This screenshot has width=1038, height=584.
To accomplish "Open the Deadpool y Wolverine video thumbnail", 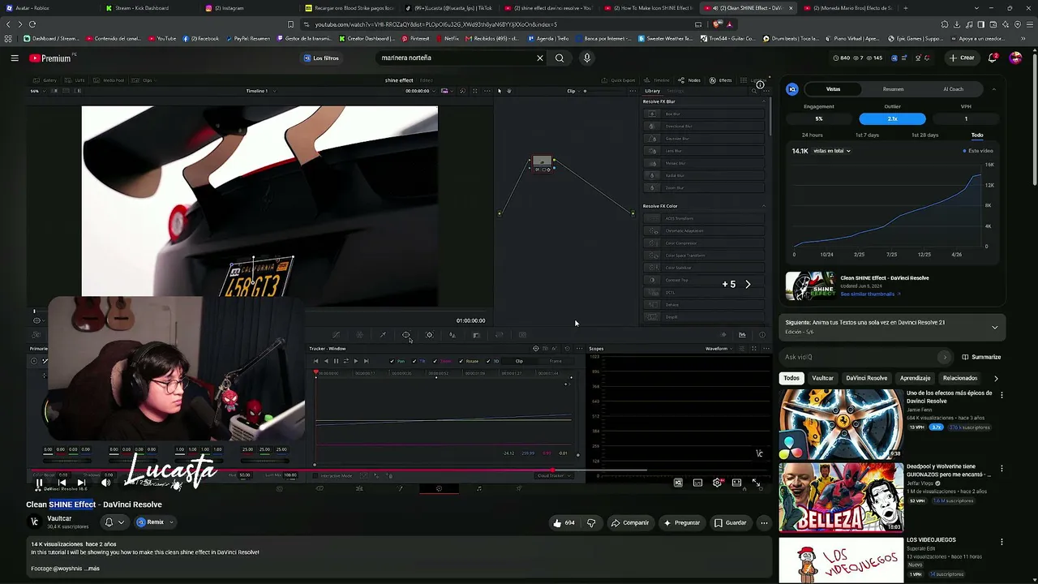I will pos(841,497).
